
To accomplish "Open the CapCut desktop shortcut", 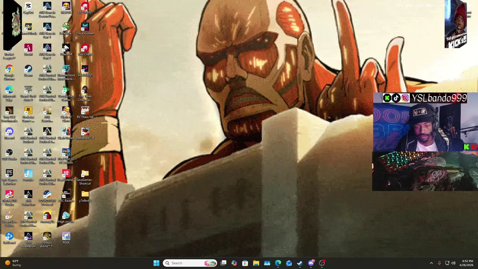I will 28,8.
